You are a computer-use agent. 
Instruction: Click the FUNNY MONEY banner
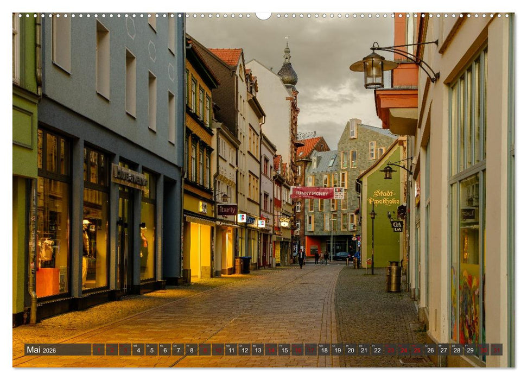[312, 193]
